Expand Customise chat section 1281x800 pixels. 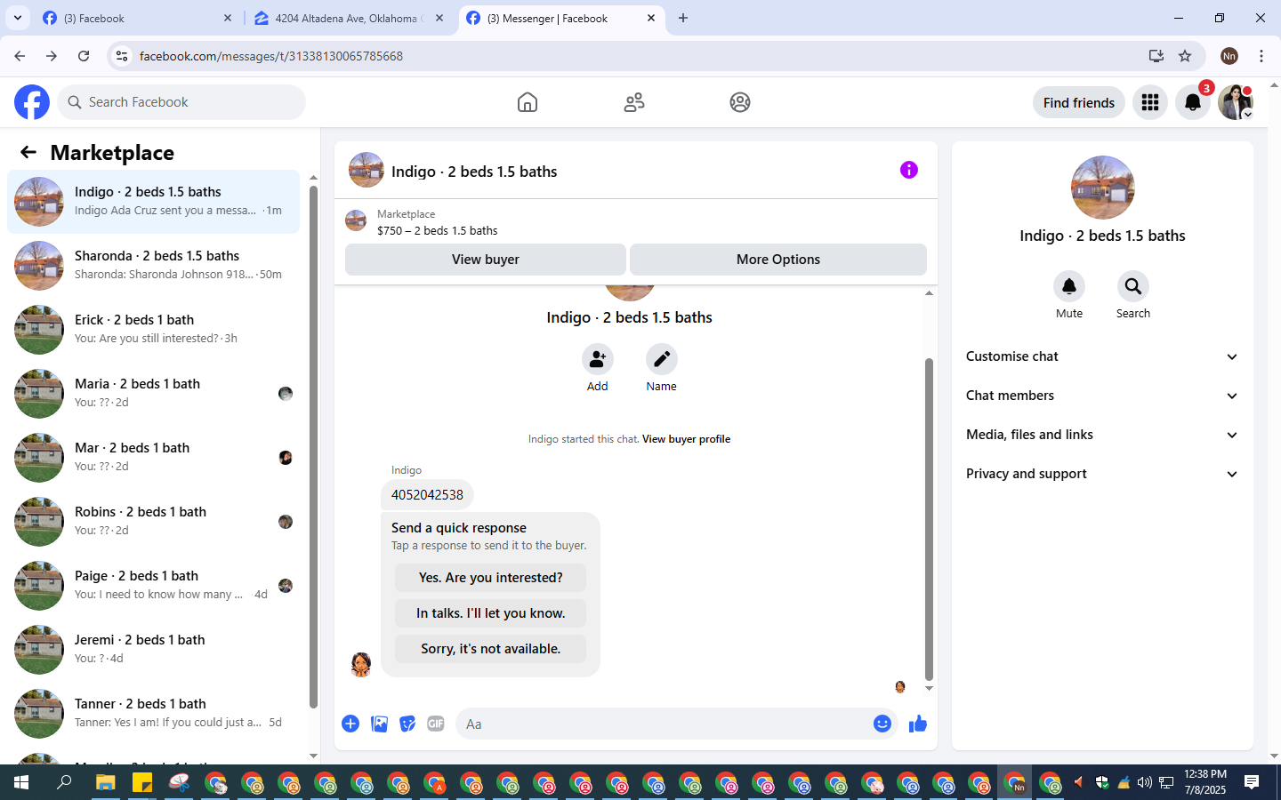1102,356
